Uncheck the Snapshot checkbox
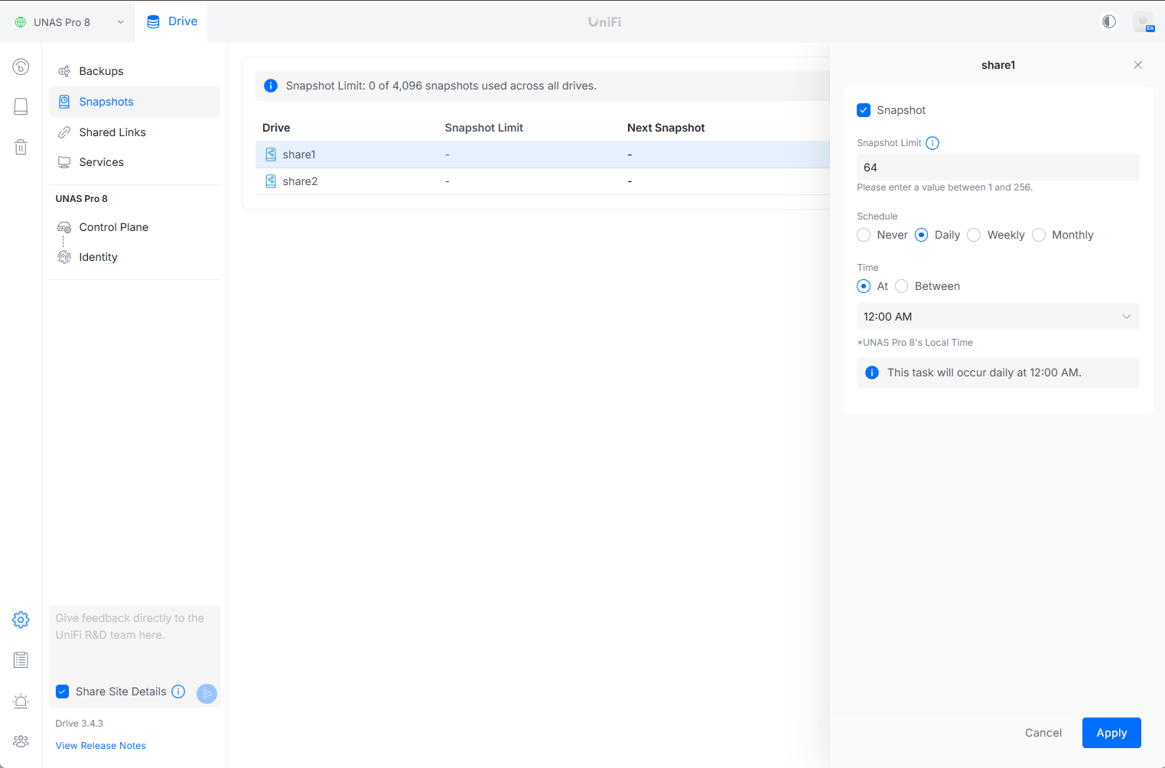The height and width of the screenshot is (768, 1165). tap(864, 110)
